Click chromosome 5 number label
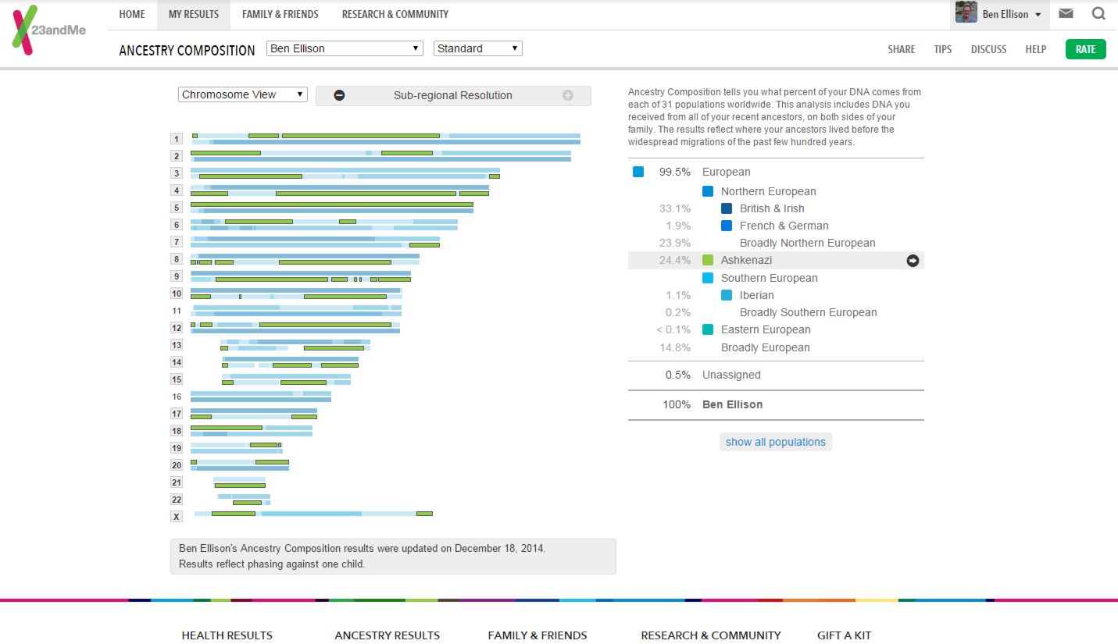Image resolution: width=1118 pixels, height=644 pixels. click(x=177, y=208)
